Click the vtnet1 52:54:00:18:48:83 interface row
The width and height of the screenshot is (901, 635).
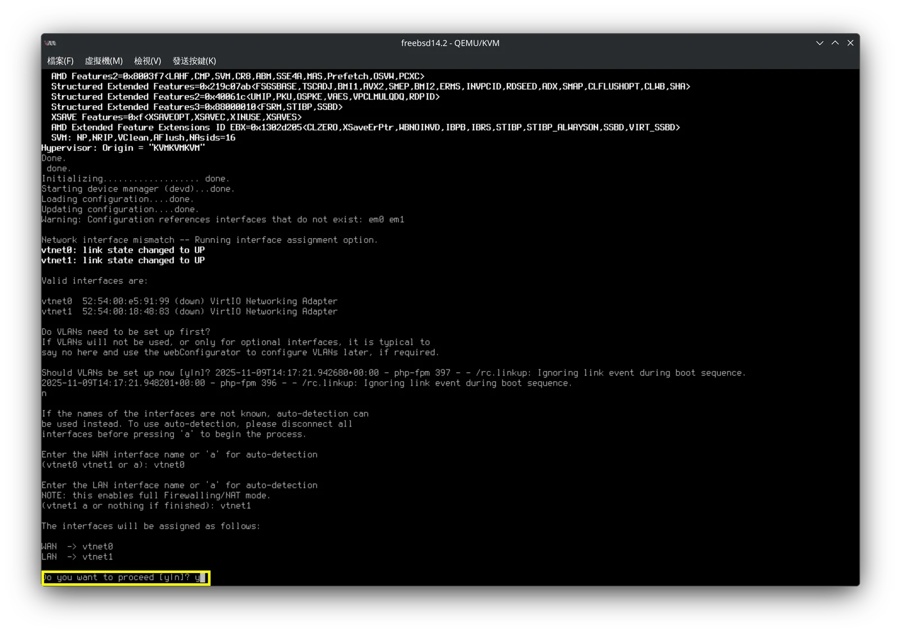tap(190, 311)
